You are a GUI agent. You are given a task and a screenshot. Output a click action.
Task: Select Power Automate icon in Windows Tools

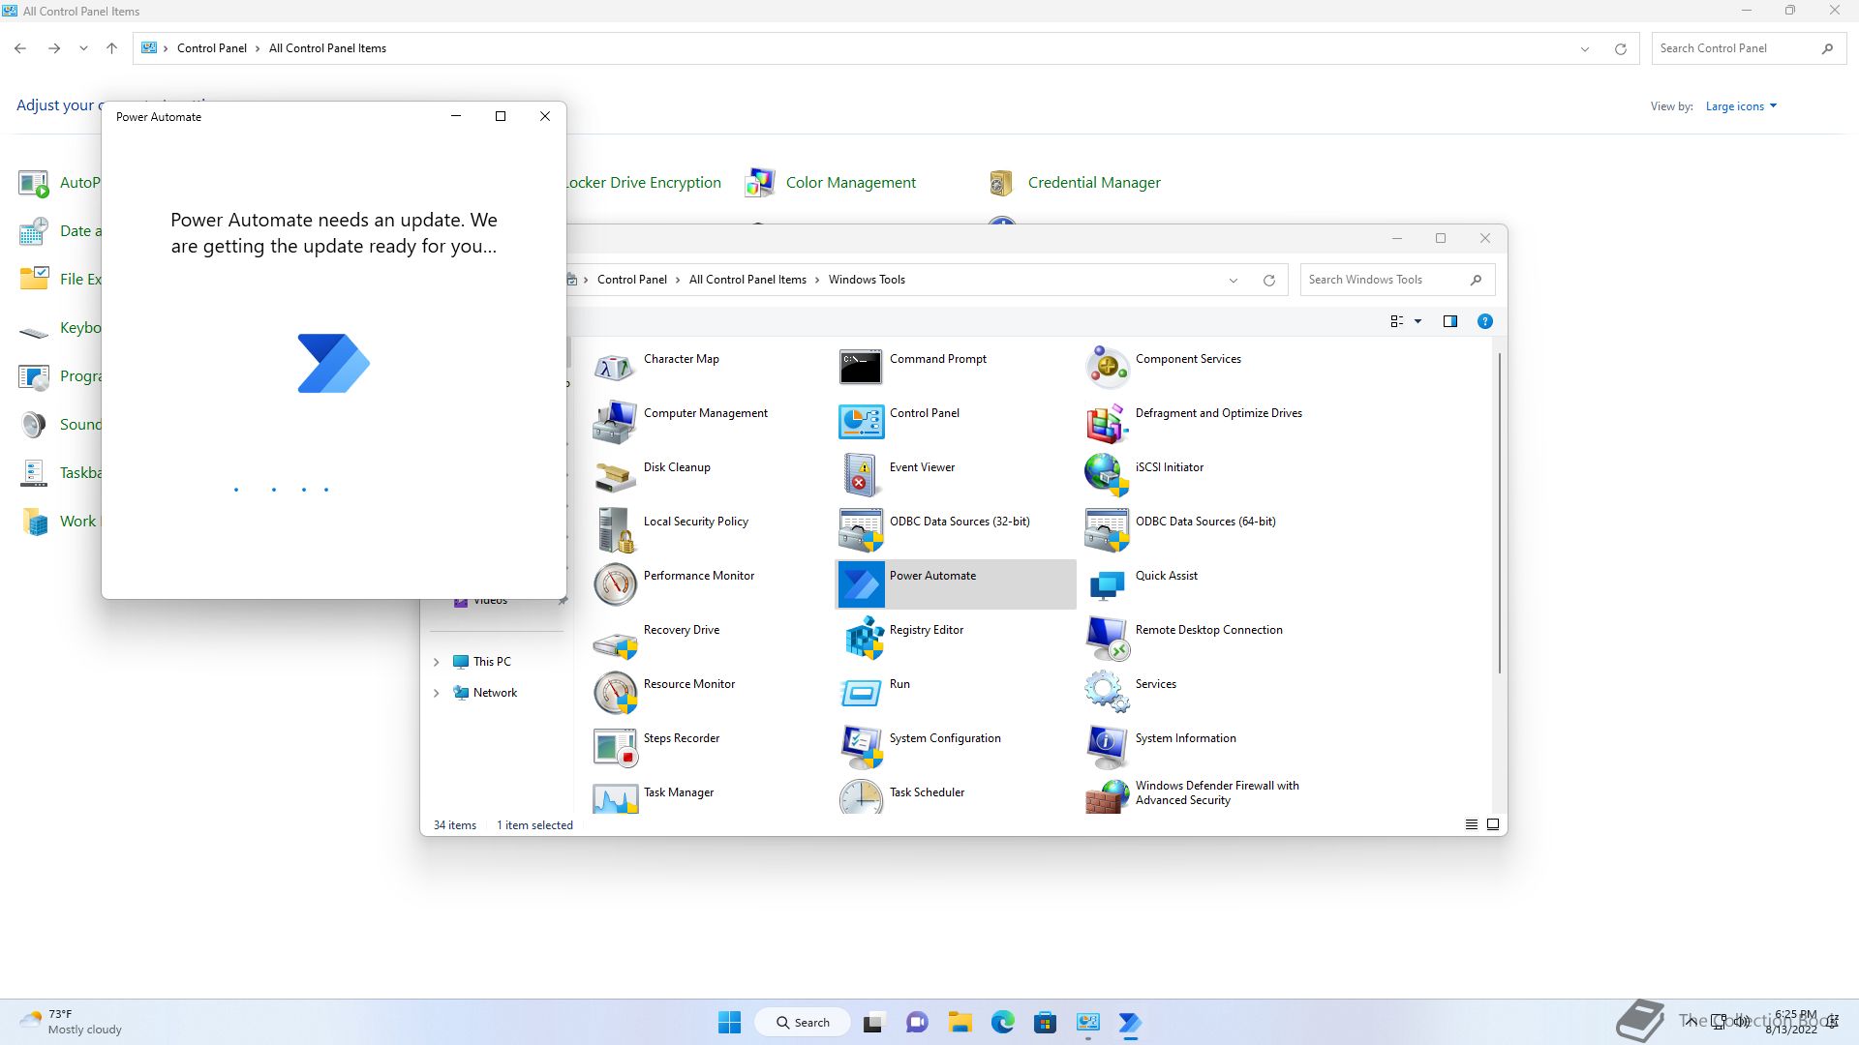(x=861, y=583)
